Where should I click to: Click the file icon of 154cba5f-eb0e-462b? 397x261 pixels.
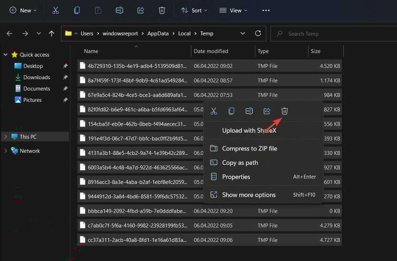click(x=82, y=124)
